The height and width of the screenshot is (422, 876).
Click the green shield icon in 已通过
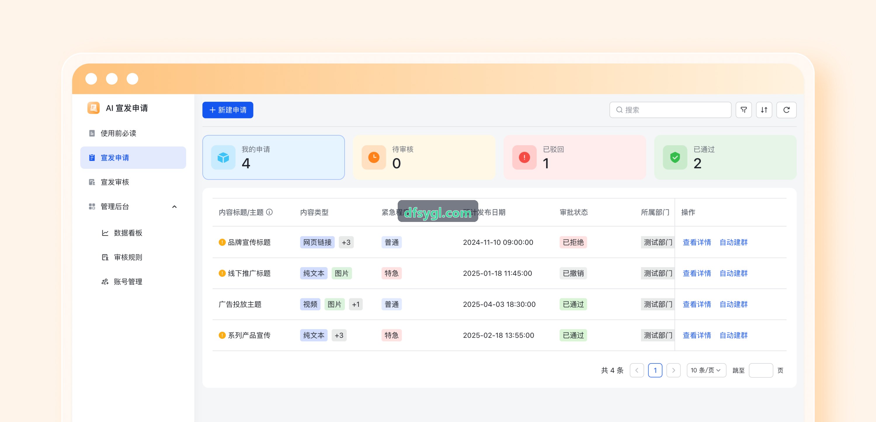pyautogui.click(x=675, y=157)
